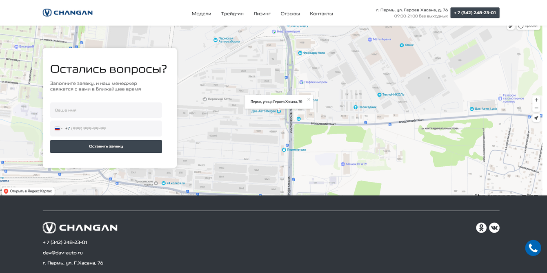Click the blue floating call-back phone button

[x=533, y=248]
